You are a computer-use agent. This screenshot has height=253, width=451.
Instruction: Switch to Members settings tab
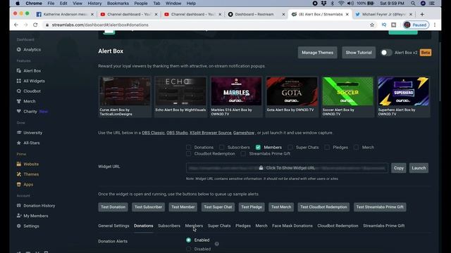tap(194, 226)
